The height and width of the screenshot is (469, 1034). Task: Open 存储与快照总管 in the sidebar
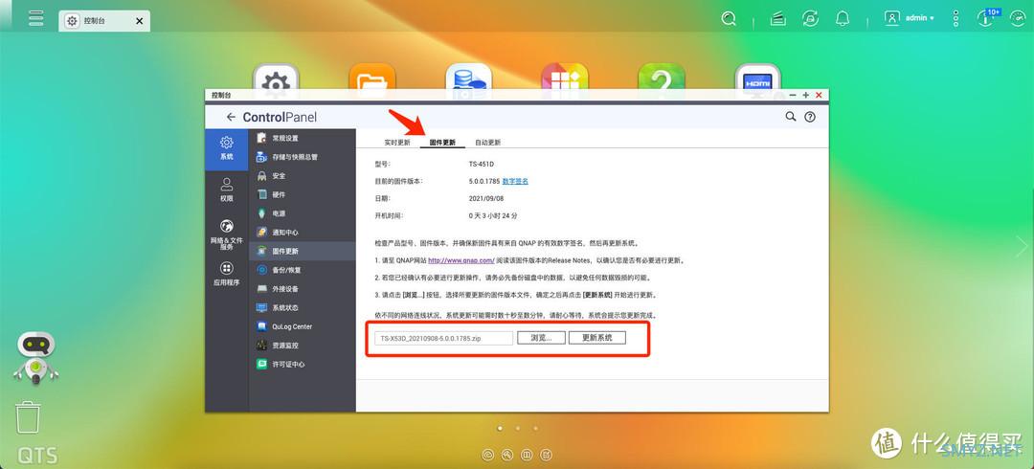(x=302, y=157)
